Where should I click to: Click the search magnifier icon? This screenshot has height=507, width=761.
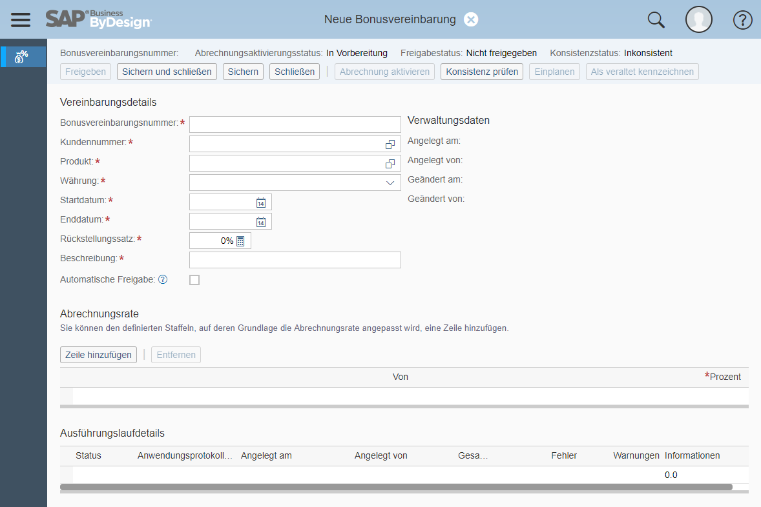(656, 20)
